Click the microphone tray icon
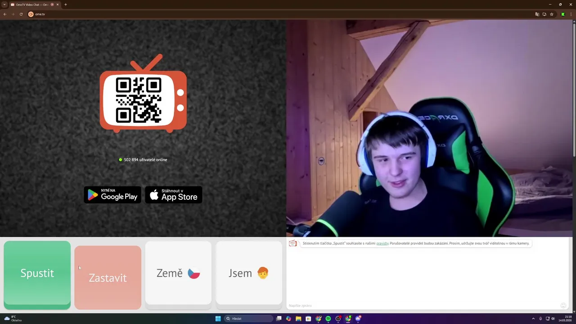This screenshot has width=576, height=324. [540, 319]
